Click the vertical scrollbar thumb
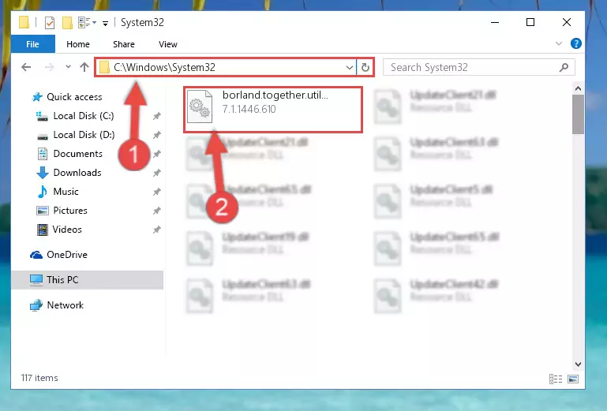Image resolution: width=607 pixels, height=411 pixels. pos(578,114)
